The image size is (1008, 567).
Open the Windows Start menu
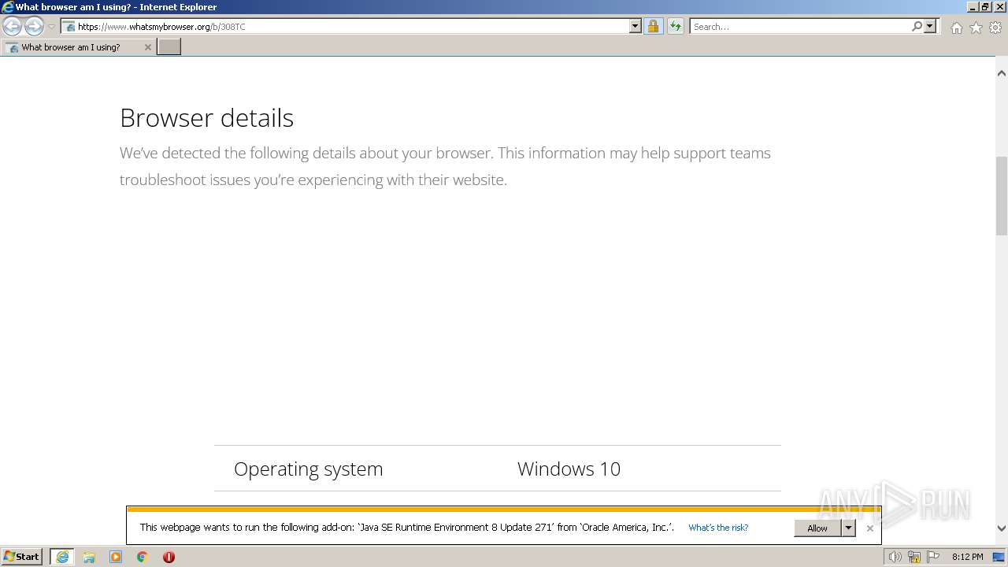pyautogui.click(x=21, y=557)
